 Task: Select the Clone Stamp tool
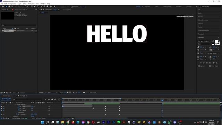pyautogui.click(x=44, y=7)
